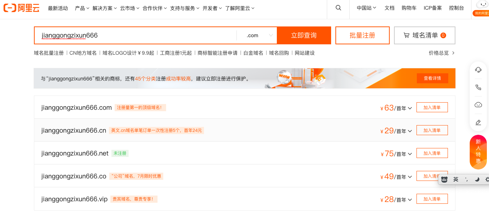
Task: Click the phone contact icon
Action: (478, 87)
